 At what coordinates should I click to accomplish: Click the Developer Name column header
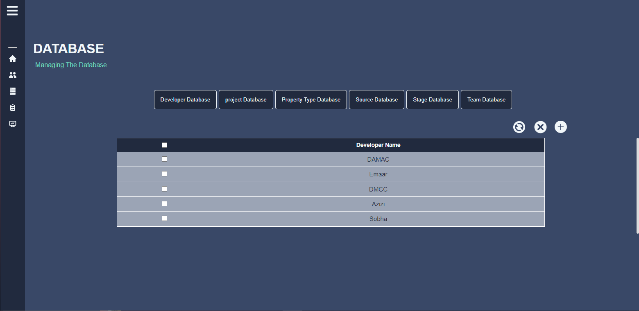point(378,145)
